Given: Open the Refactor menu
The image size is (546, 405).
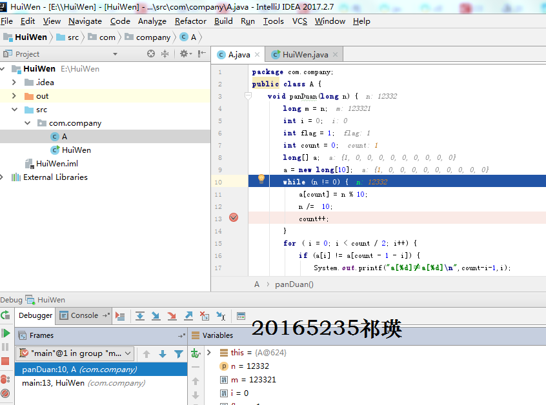Looking at the screenshot, I should [190, 21].
